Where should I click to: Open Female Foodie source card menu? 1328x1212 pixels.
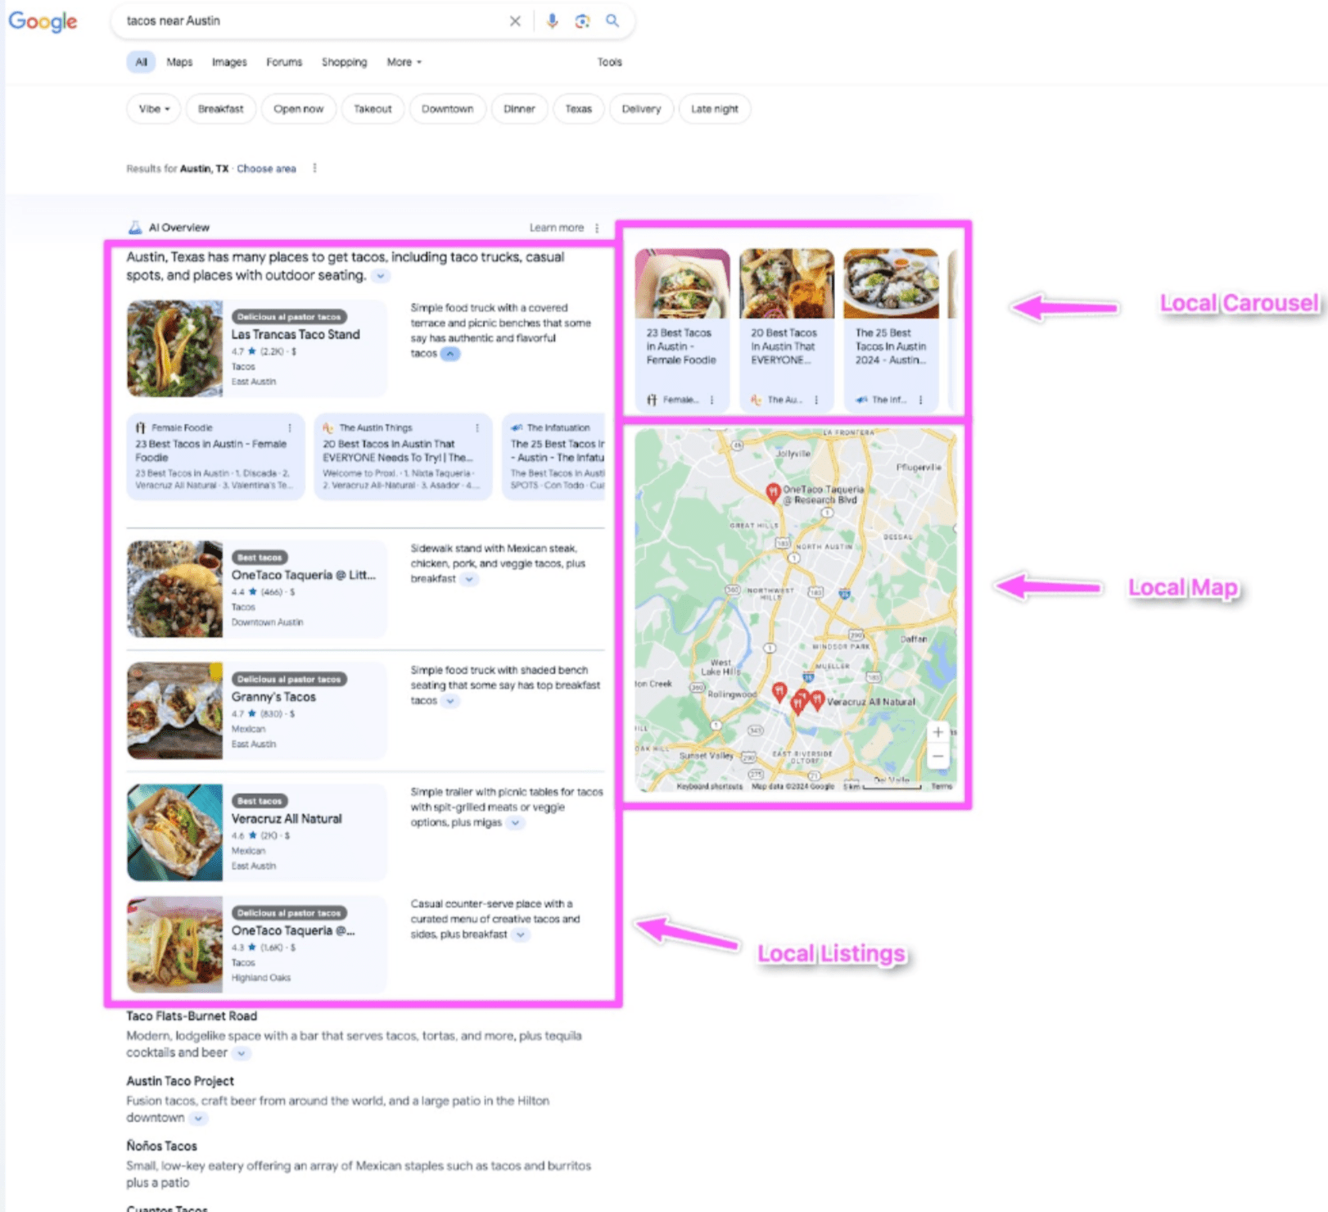(x=290, y=427)
